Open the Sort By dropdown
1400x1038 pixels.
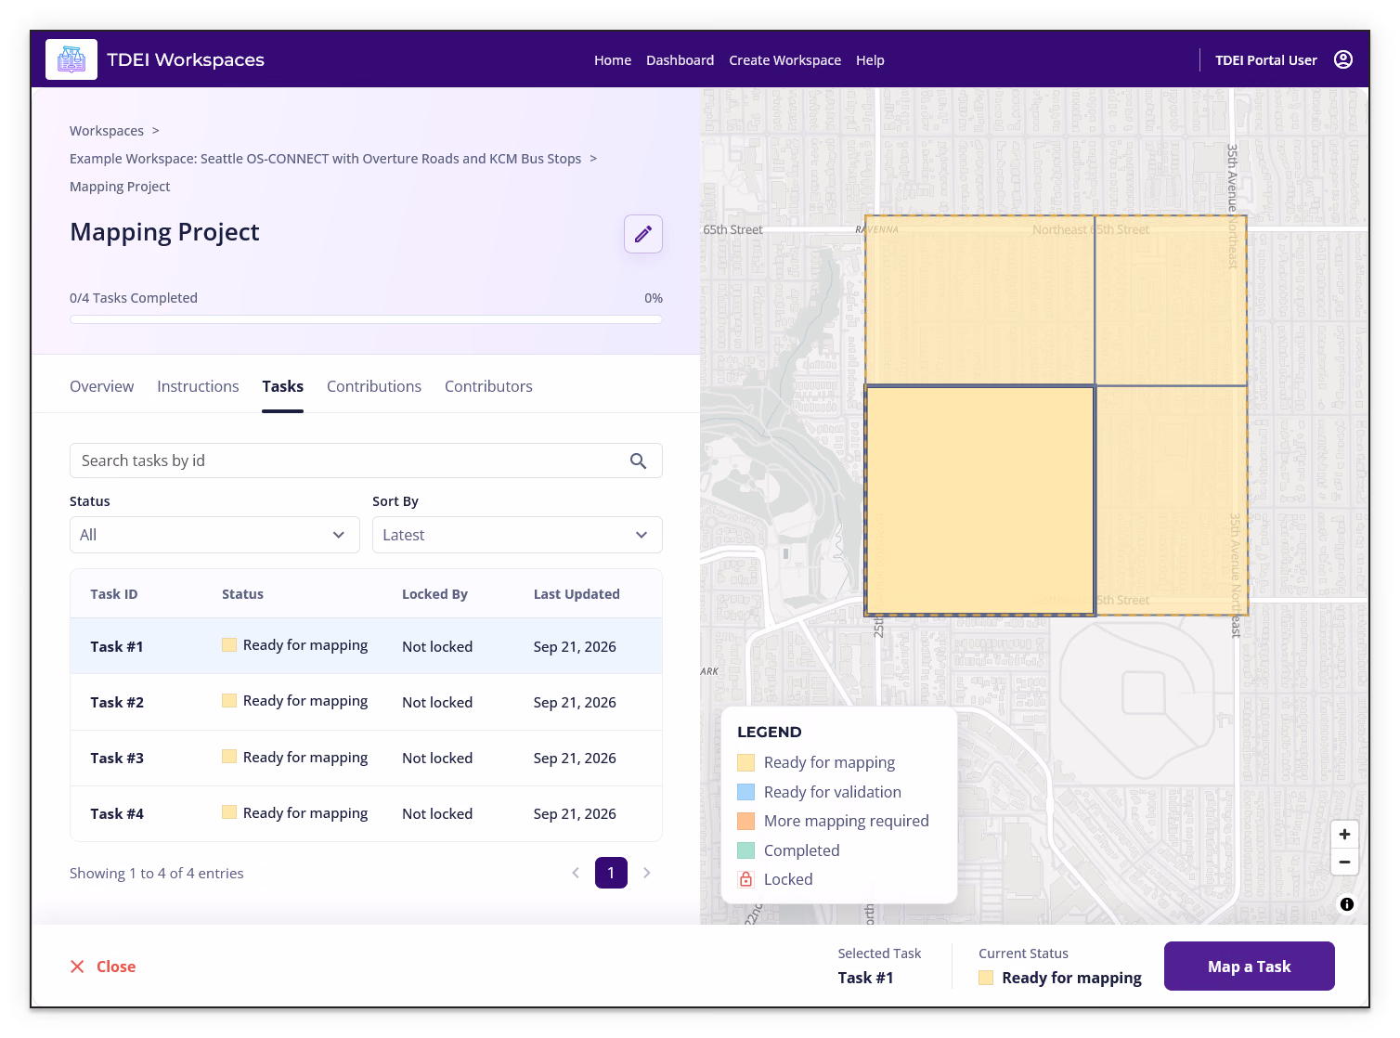(517, 535)
